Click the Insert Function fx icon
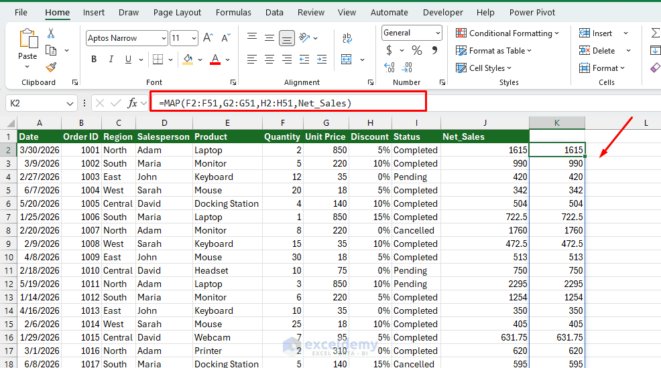The width and height of the screenshot is (661, 368). pyautogui.click(x=132, y=103)
